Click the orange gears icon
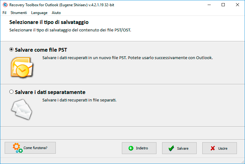The width and height of the screenshot is (245, 164). (x=18, y=148)
